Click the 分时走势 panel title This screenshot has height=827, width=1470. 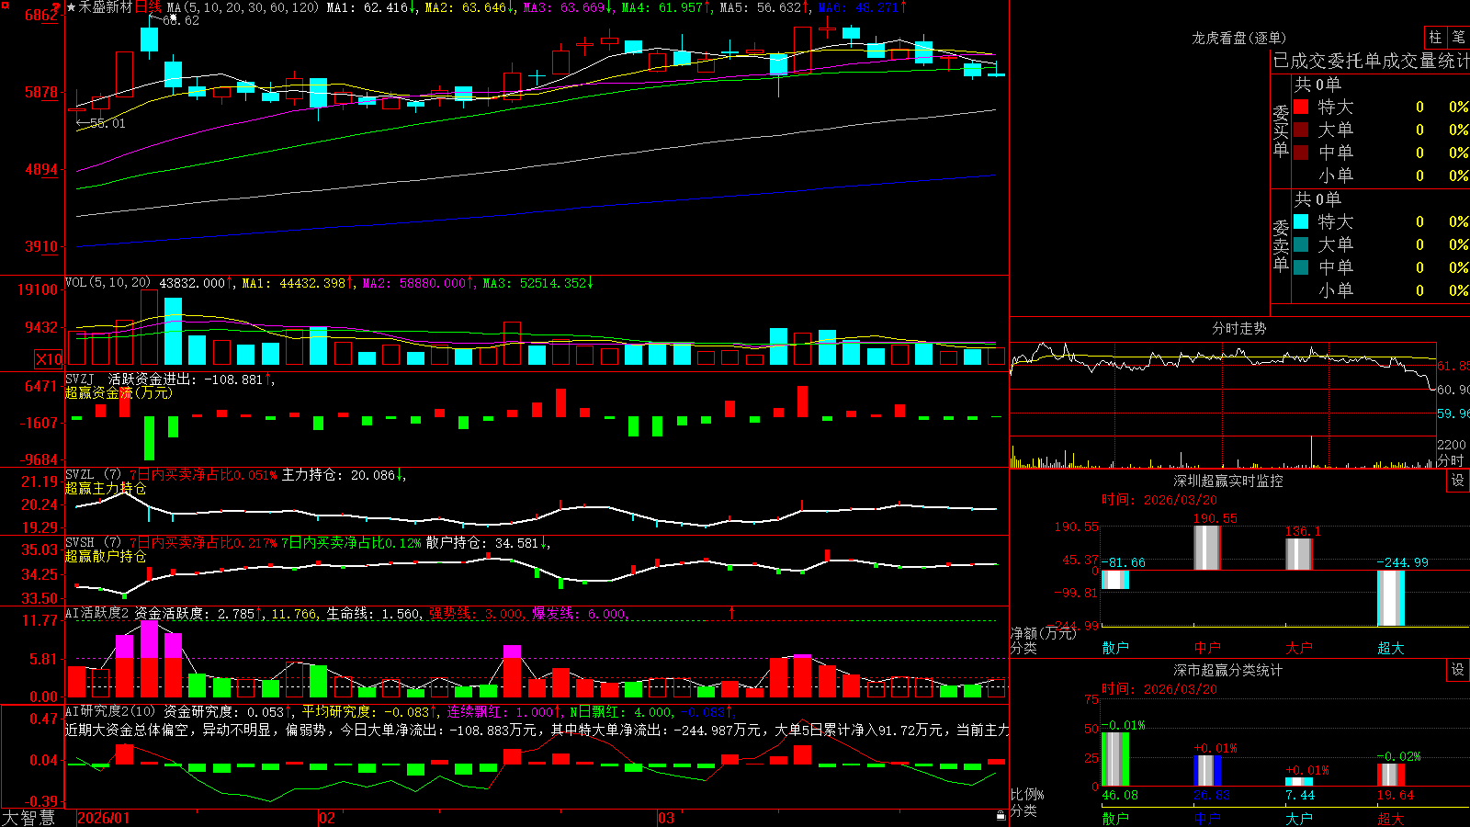(x=1238, y=328)
